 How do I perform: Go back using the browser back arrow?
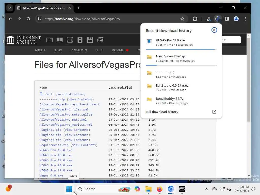tap(10, 19)
